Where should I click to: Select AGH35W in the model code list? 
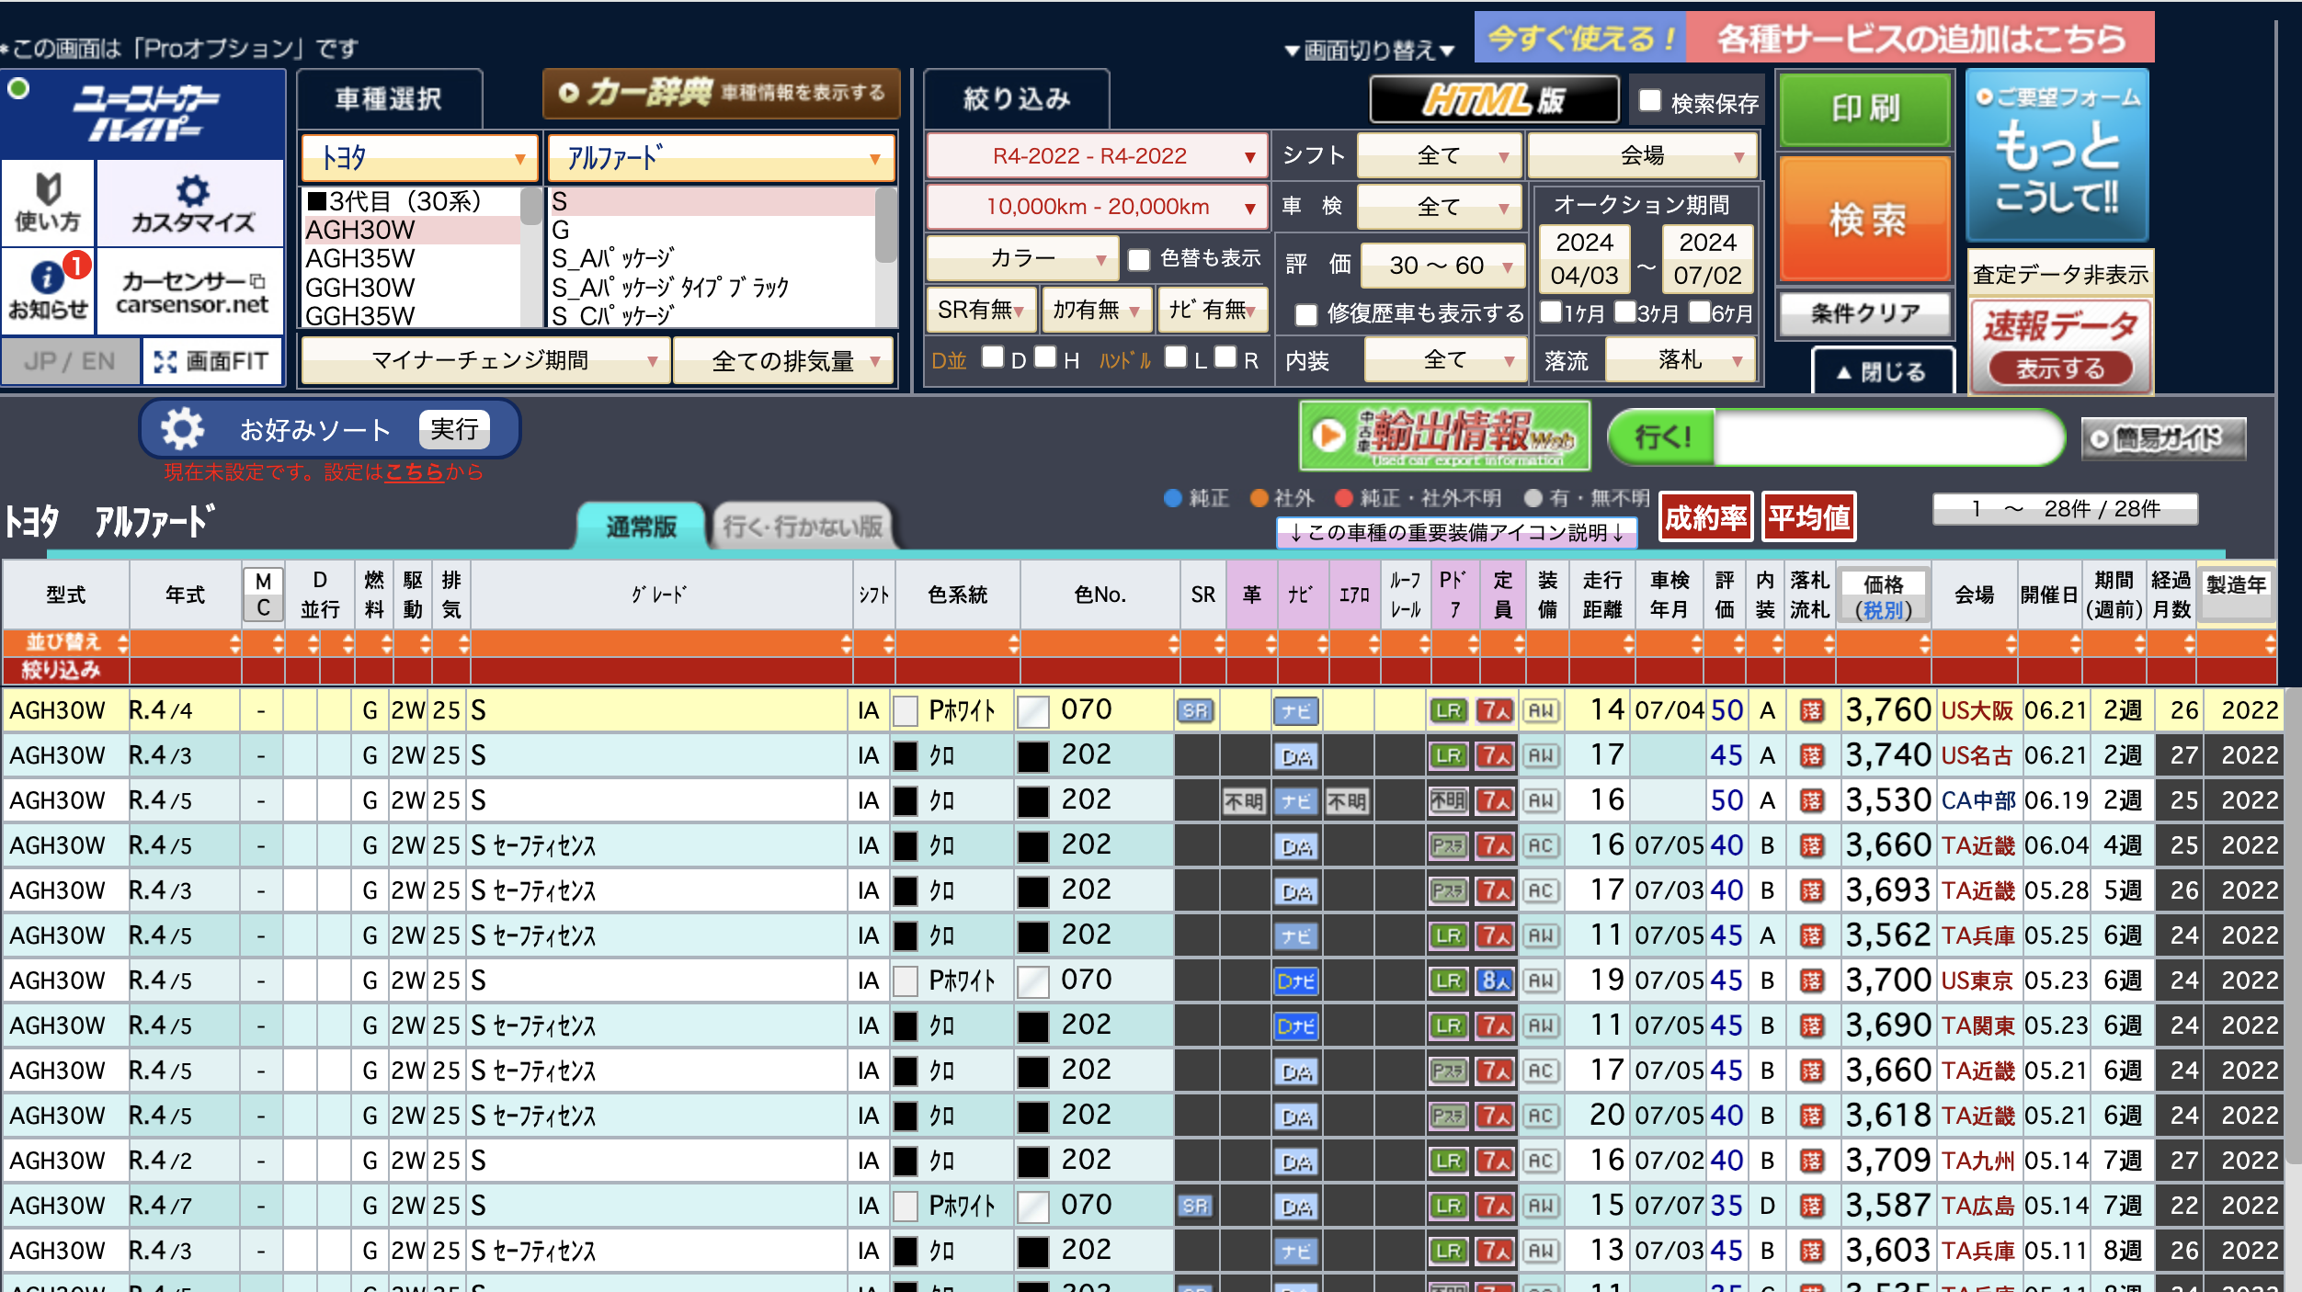pos(411,258)
